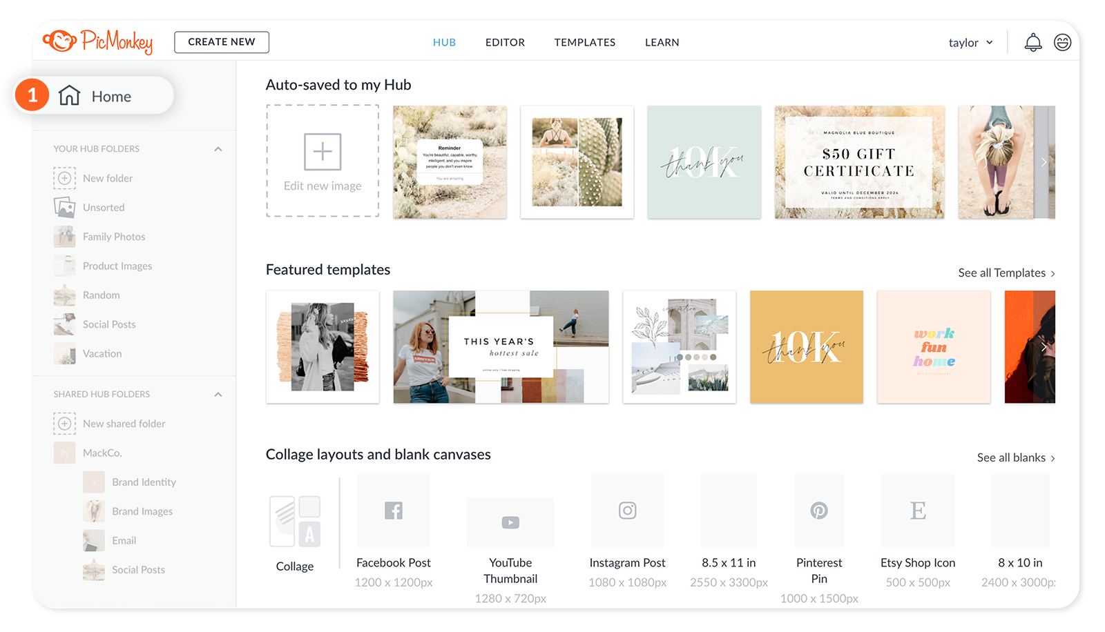This screenshot has height=632, width=1105.
Task: Select the 8 x 10 in blank canvas
Action: pyautogui.click(x=1020, y=511)
